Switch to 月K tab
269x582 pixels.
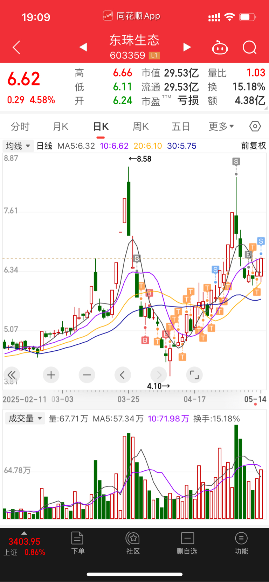[x=61, y=126]
